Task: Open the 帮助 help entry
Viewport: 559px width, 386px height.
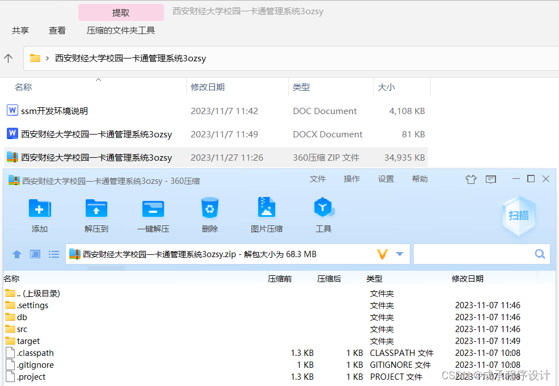Action: [419, 178]
